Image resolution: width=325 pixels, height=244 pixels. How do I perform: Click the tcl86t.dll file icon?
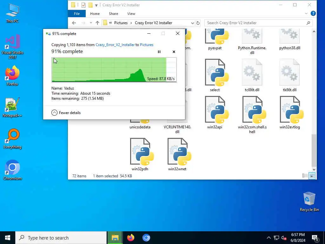pos(252,72)
